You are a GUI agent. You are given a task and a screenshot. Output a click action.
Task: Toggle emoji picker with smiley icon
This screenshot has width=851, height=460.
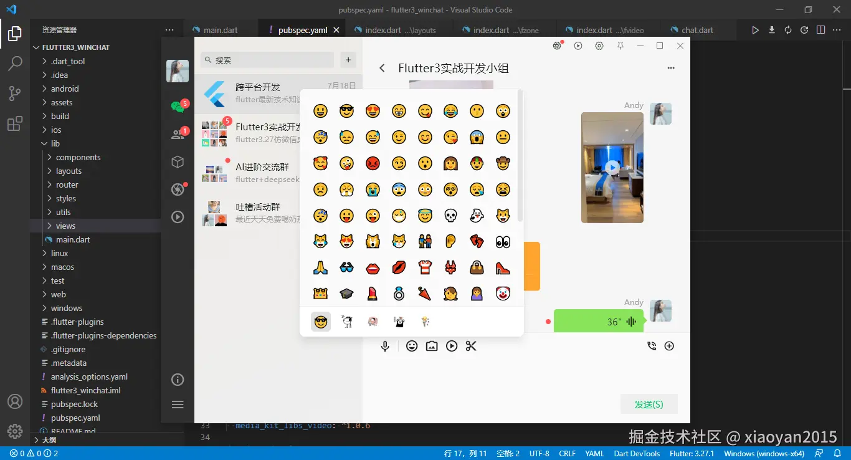pos(412,346)
